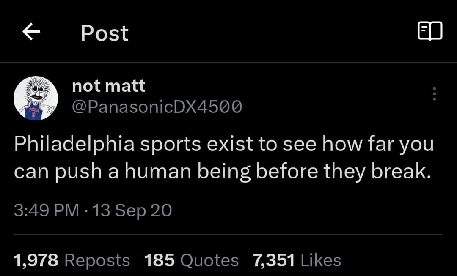Screen dimensions: 457x276
Task: Click the word 'Philadelphia' in the post
Action: [74, 145]
